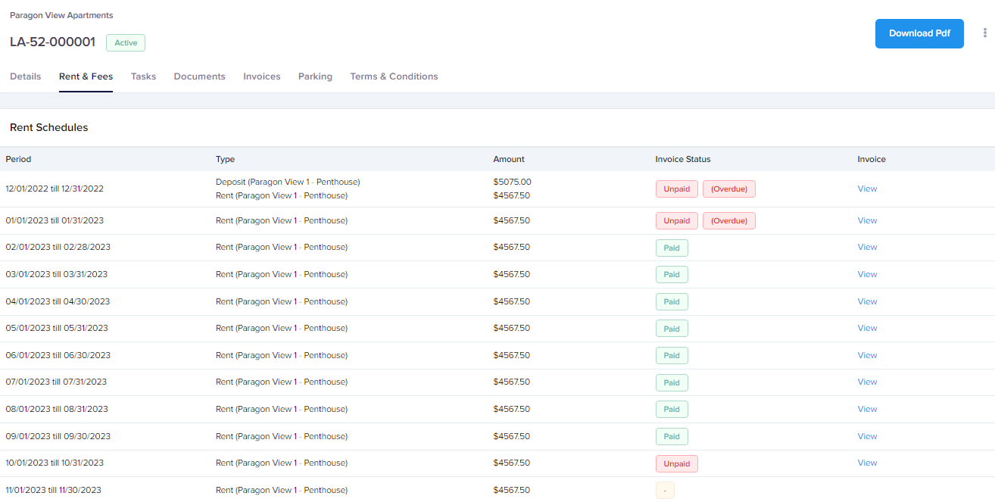
Task: Show the Terms & Conditions tab
Action: 394,76
